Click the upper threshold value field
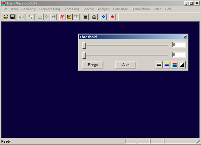Image resolution: width=201 pixels, height=145 pixels. tap(179, 45)
